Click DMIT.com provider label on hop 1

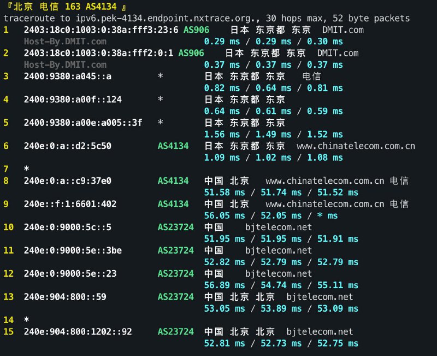point(343,30)
